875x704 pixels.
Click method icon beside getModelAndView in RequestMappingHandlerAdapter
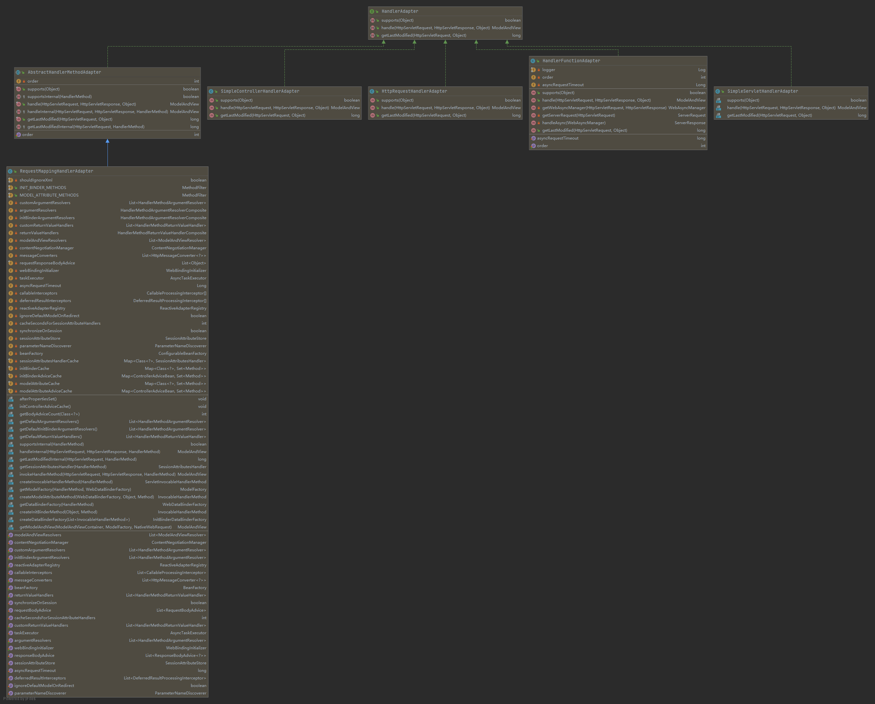11,527
